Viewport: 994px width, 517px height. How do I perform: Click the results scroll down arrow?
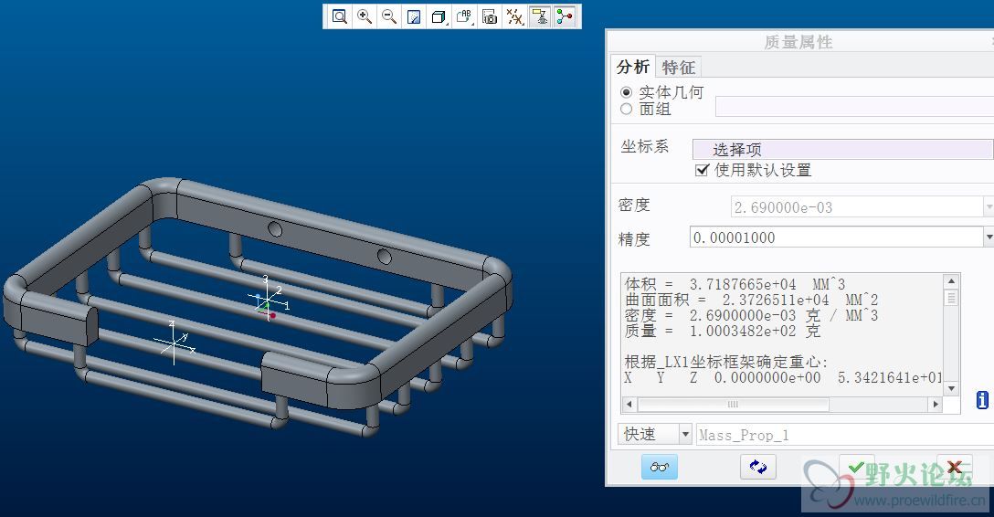[951, 388]
